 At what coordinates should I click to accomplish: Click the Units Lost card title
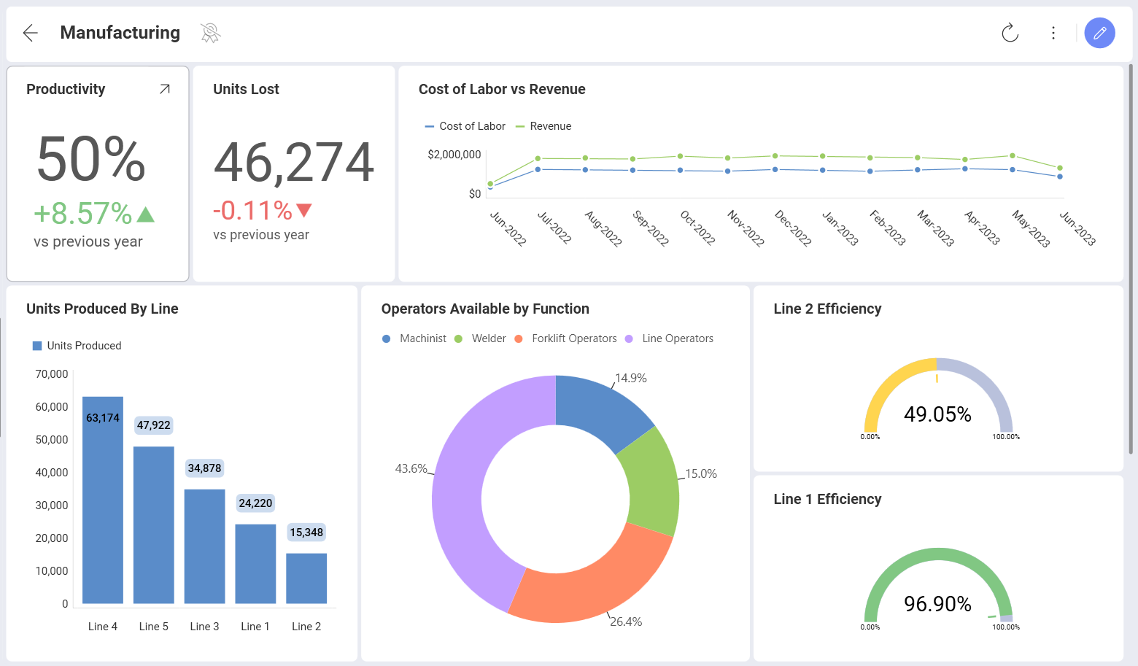(x=246, y=89)
